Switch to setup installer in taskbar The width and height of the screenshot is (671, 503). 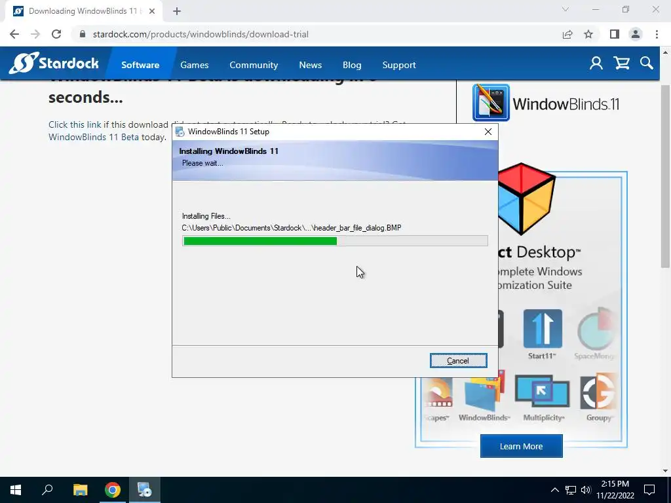tap(145, 490)
